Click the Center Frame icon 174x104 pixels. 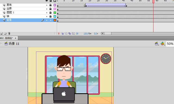(x=59, y=33)
